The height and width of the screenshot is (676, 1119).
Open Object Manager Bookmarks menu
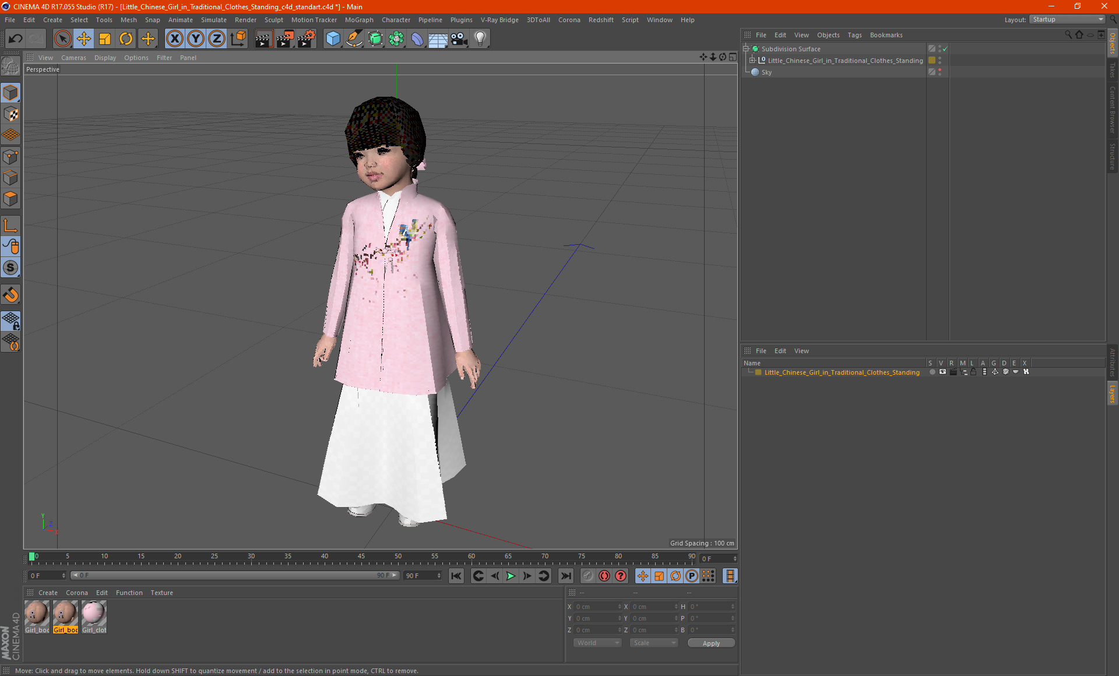coord(886,35)
